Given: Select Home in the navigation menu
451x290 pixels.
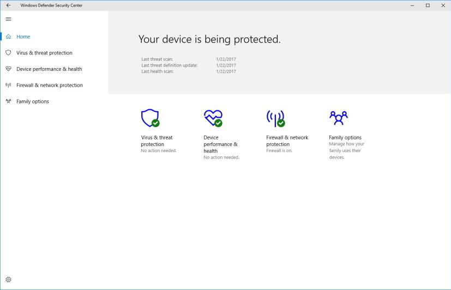Looking at the screenshot, I should 23,37.
